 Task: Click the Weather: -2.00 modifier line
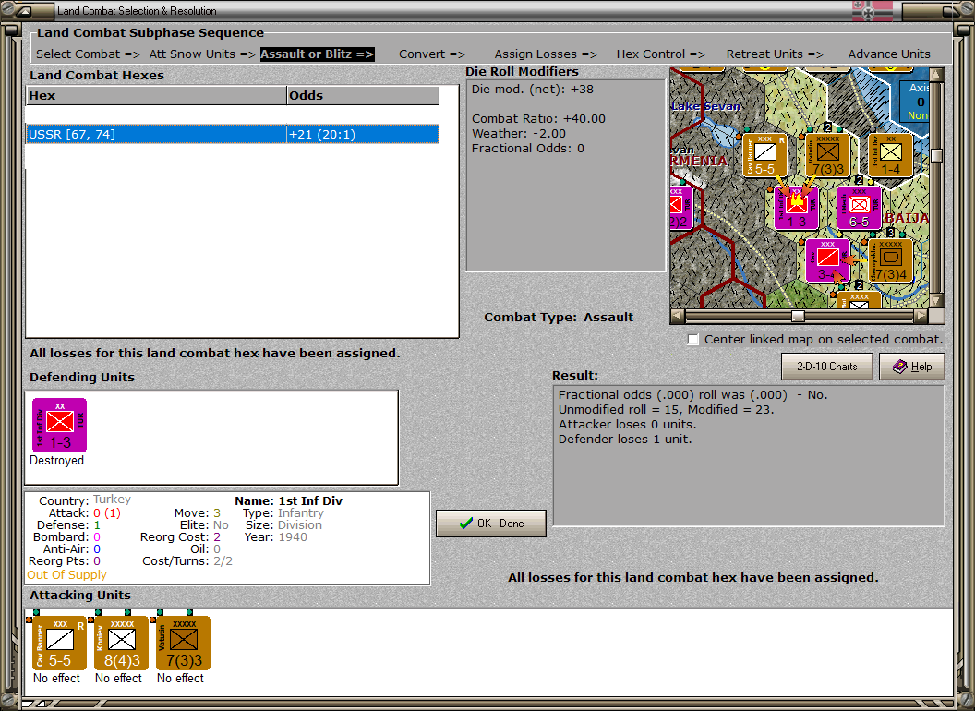click(x=519, y=134)
